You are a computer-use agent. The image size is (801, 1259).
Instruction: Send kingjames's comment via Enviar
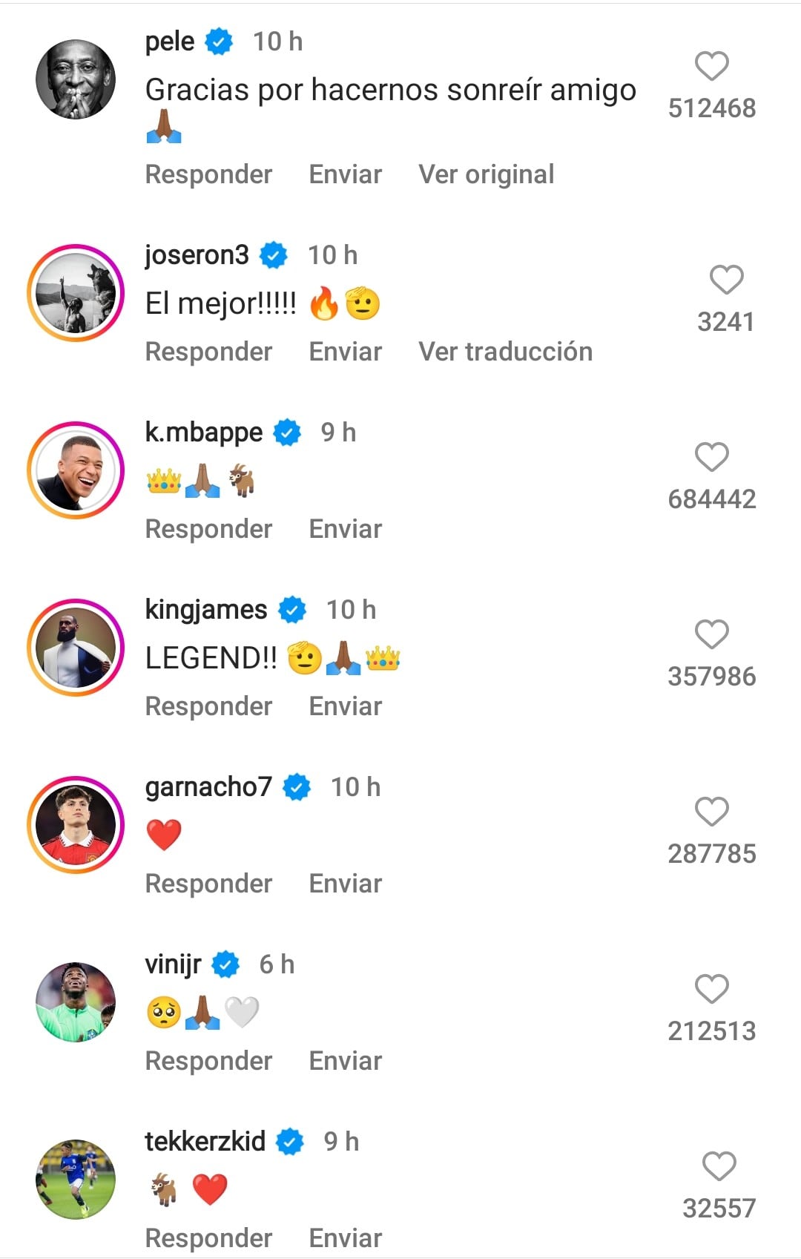point(345,706)
